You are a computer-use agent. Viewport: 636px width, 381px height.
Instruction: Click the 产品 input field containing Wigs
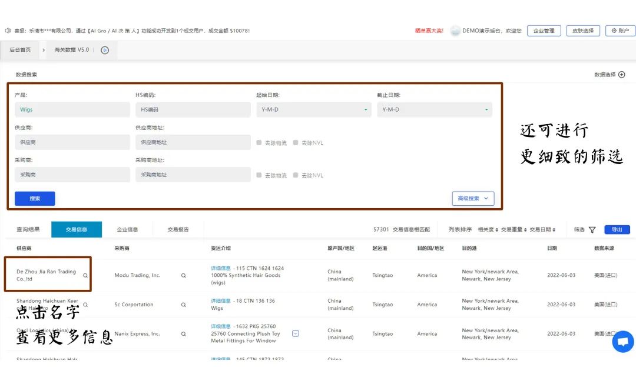[x=72, y=110]
